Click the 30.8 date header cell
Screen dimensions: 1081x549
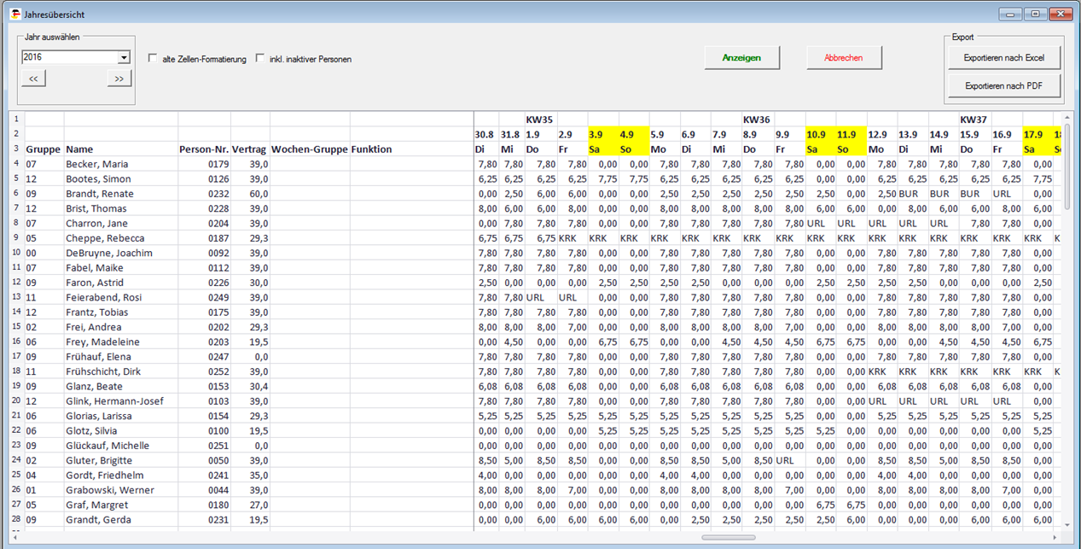click(485, 135)
